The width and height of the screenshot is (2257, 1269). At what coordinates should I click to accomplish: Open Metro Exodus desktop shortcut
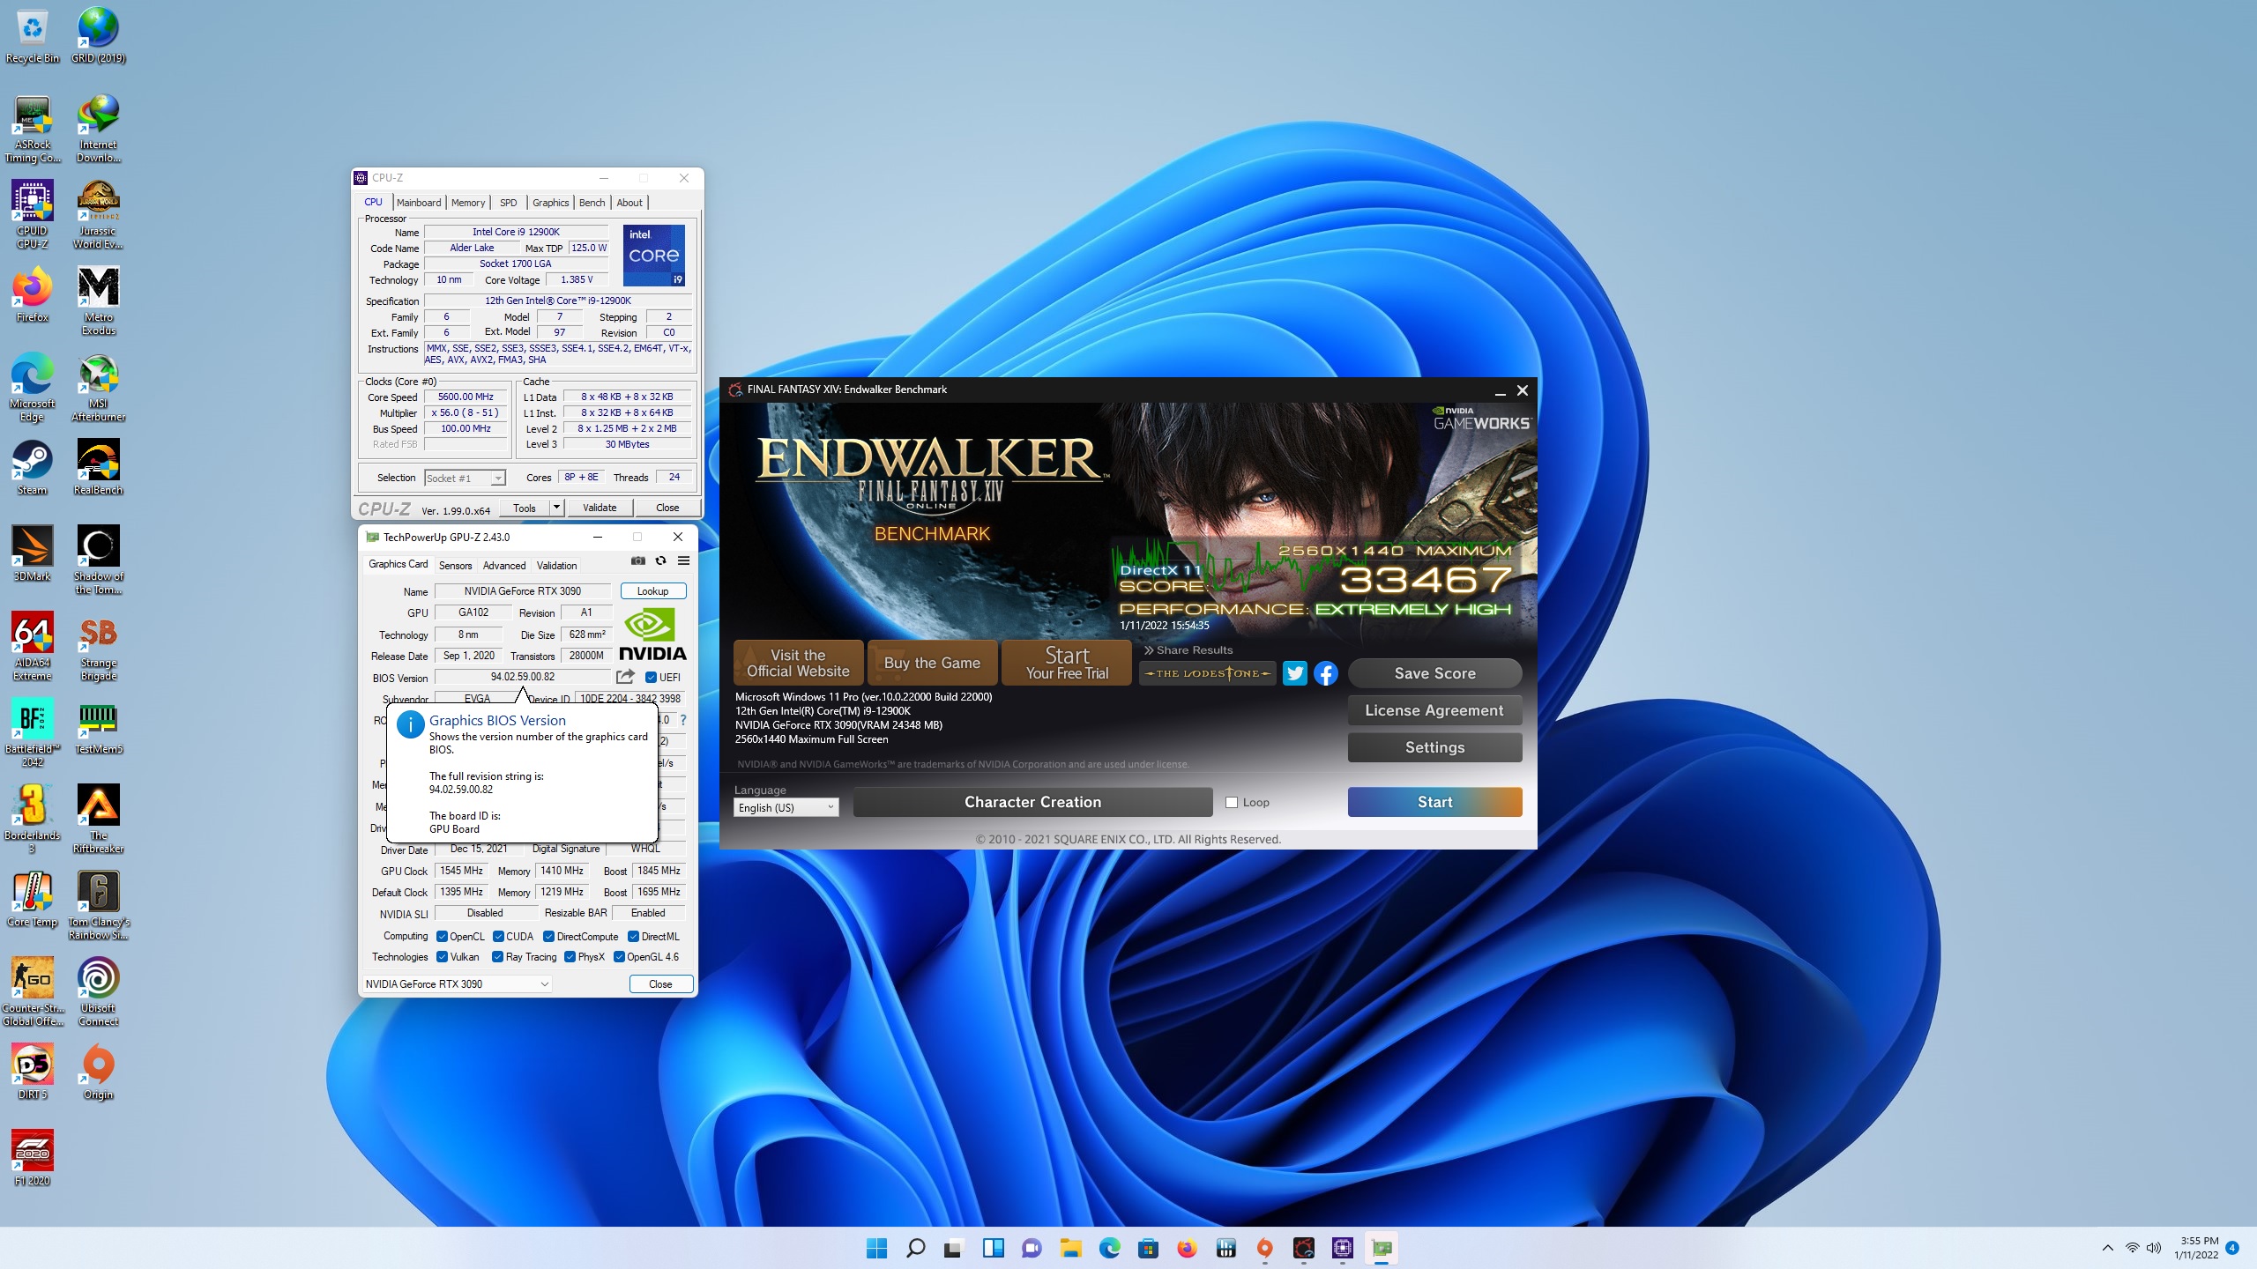pyautogui.click(x=98, y=301)
